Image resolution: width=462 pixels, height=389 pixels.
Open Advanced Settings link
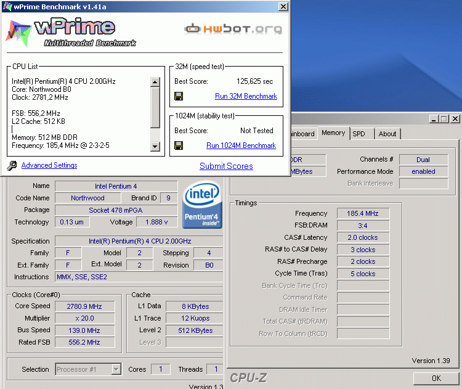tap(49, 165)
